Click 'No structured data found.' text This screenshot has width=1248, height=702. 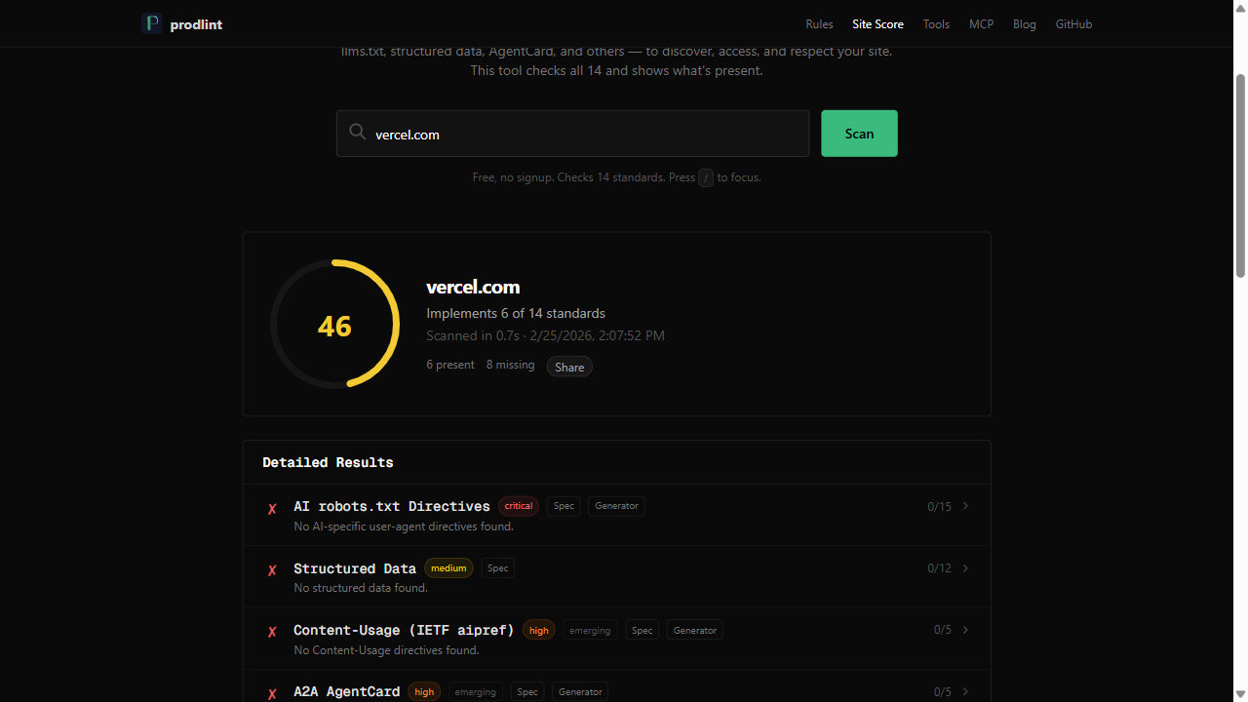361,588
